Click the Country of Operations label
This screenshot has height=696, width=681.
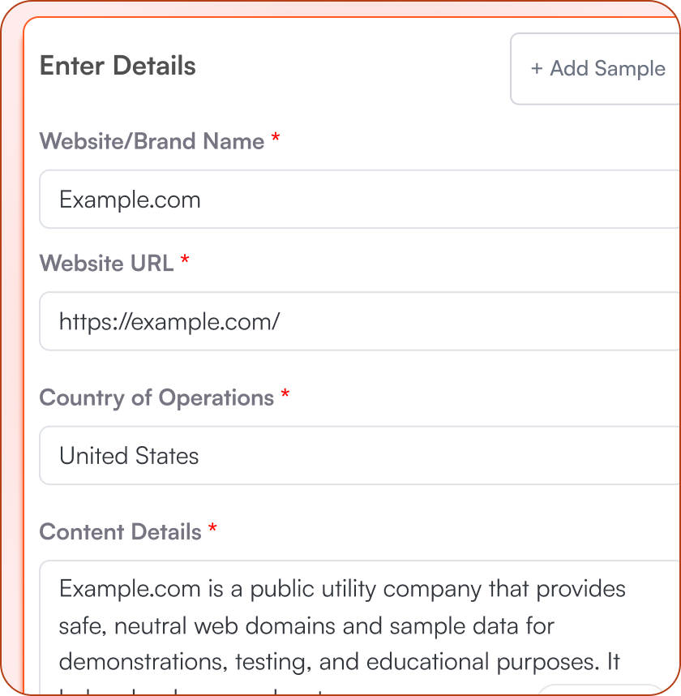pyautogui.click(x=157, y=397)
